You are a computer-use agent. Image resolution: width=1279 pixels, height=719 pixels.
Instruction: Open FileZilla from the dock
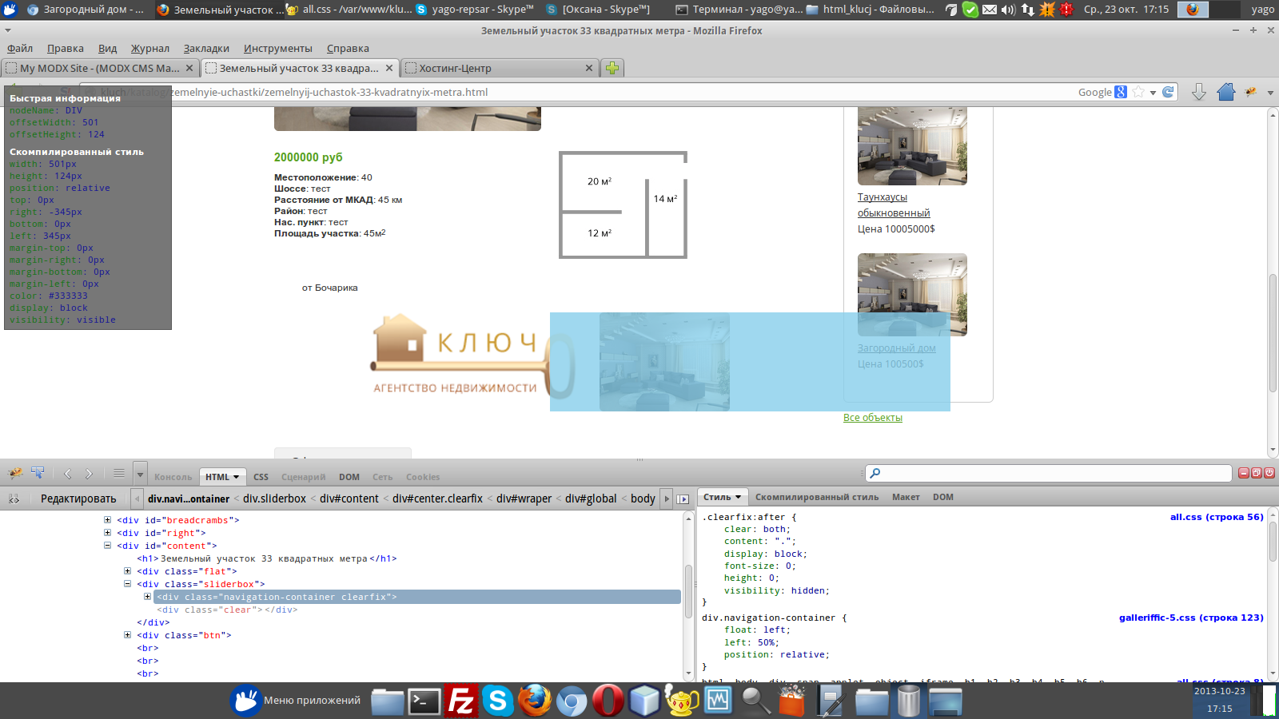pyautogui.click(x=461, y=701)
